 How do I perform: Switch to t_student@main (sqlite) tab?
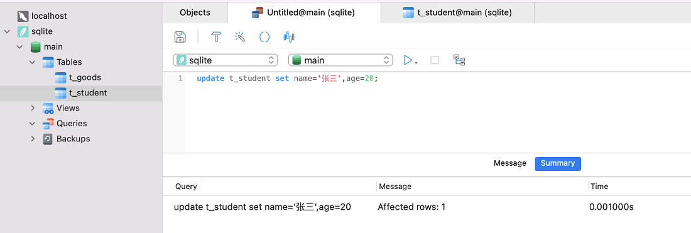click(x=457, y=13)
